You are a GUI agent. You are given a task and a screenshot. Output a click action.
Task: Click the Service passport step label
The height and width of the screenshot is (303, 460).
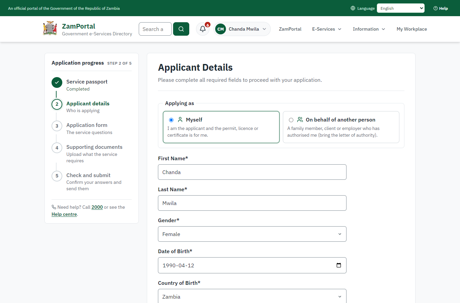(x=87, y=81)
